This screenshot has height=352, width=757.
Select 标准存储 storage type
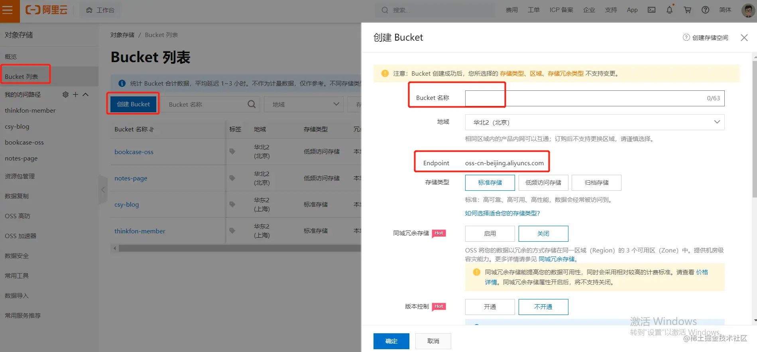click(490, 183)
